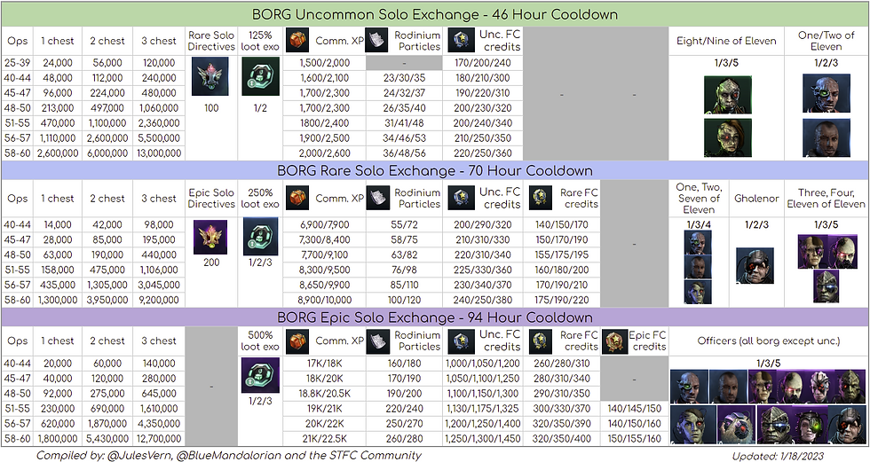
Task: Click Unc. FC credits icon in Epic header
Action: [458, 341]
